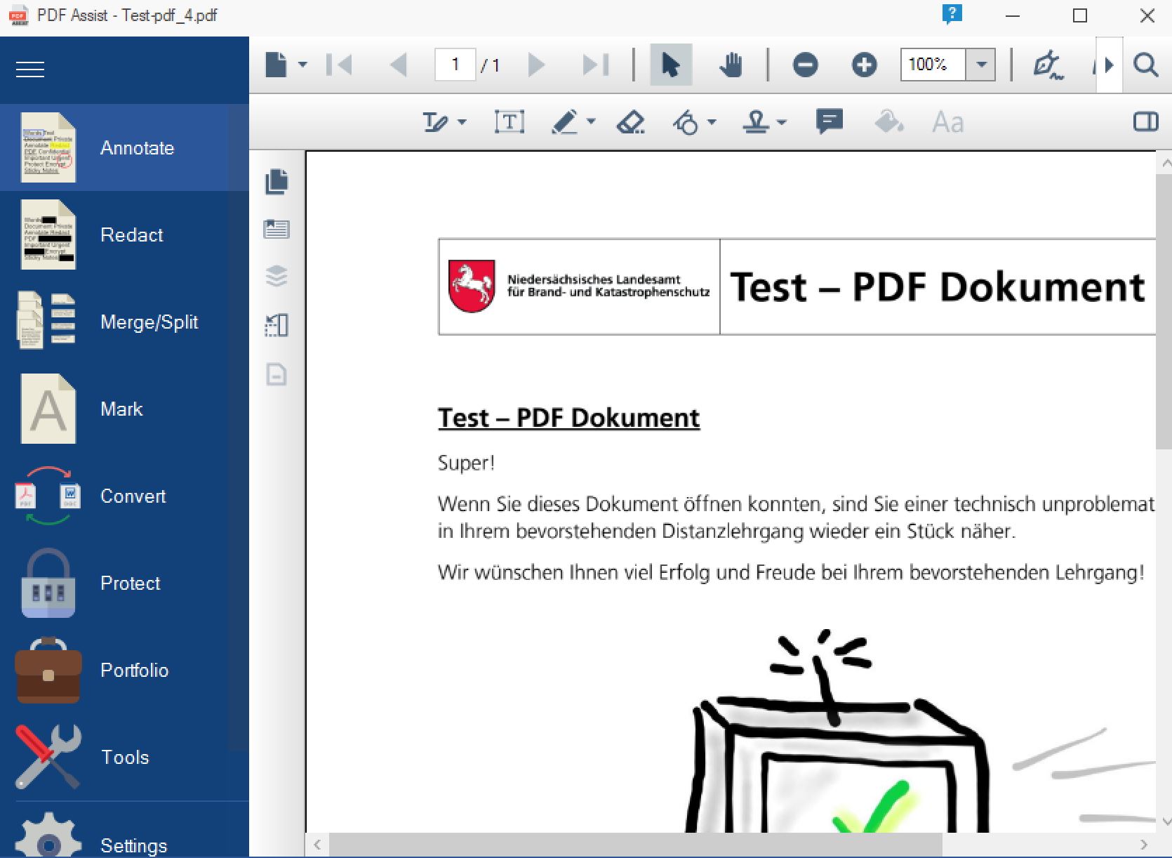Click the scroll left arrow

[x=317, y=844]
